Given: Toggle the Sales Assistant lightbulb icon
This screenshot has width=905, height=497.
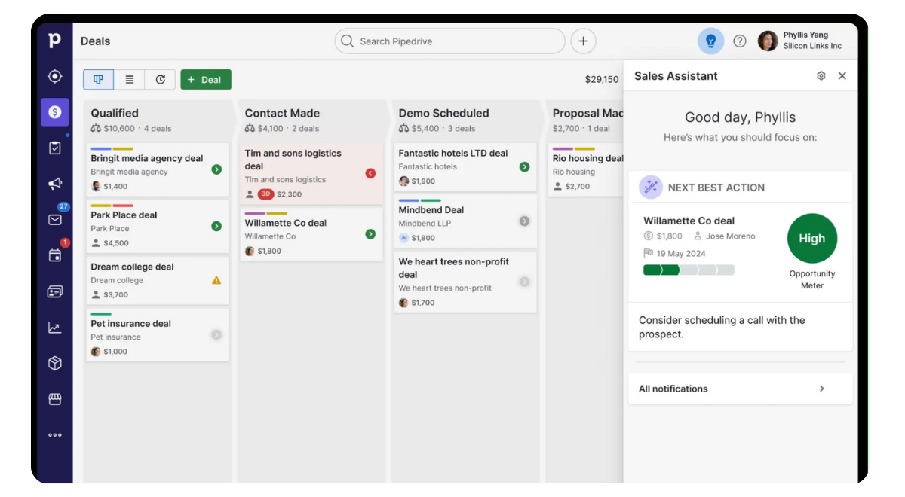Looking at the screenshot, I should (x=710, y=41).
